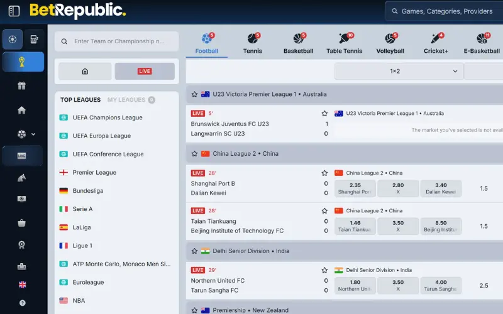The width and height of the screenshot is (503, 314).
Task: Open the help question mark icon
Action: click(x=22, y=303)
